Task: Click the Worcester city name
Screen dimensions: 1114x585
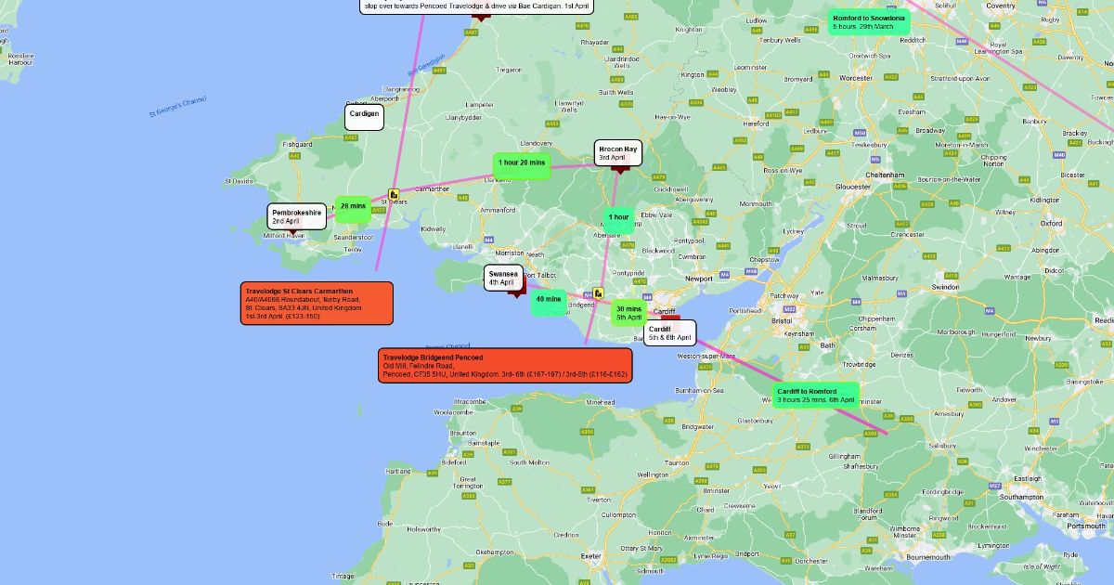Action: (856, 78)
